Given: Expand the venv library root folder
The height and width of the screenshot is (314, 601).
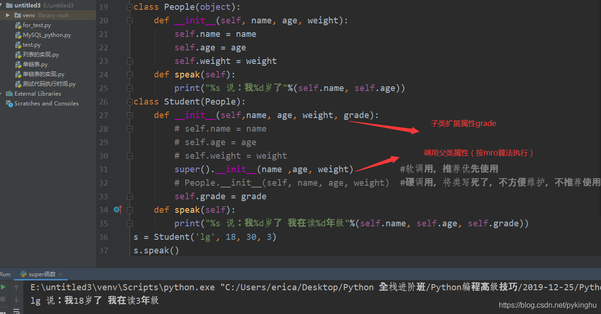Looking at the screenshot, I should click(x=7, y=15).
